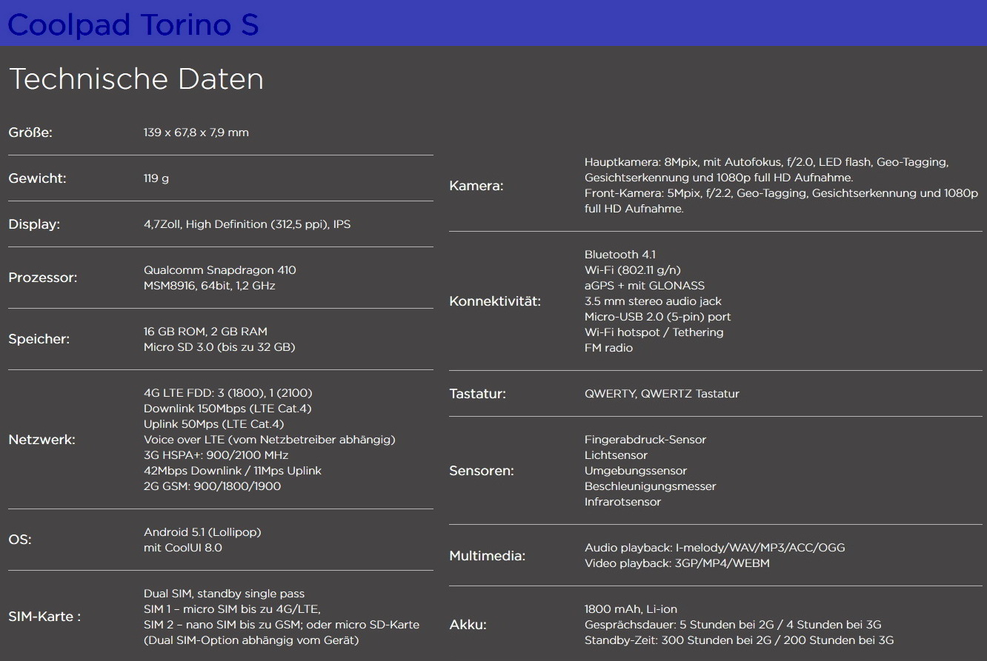987x661 pixels.
Task: Select the 'Multimedia:' label
Action: coord(488,556)
